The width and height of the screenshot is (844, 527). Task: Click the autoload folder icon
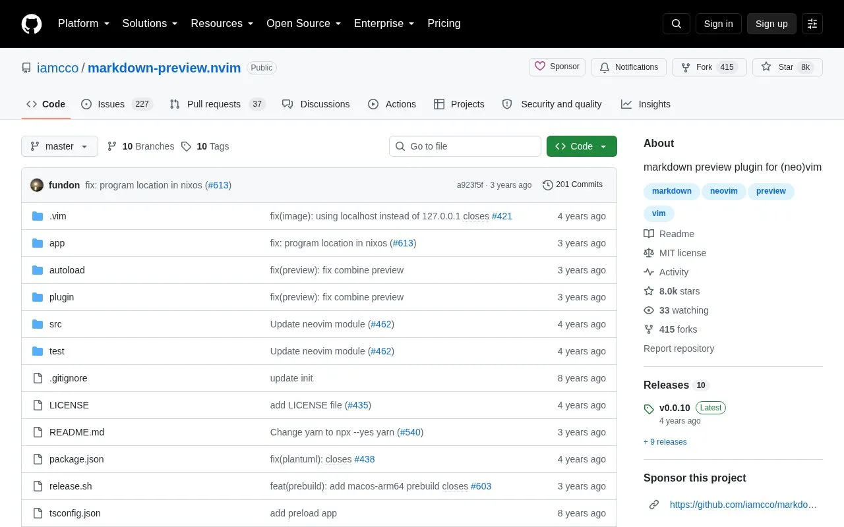pyautogui.click(x=38, y=270)
